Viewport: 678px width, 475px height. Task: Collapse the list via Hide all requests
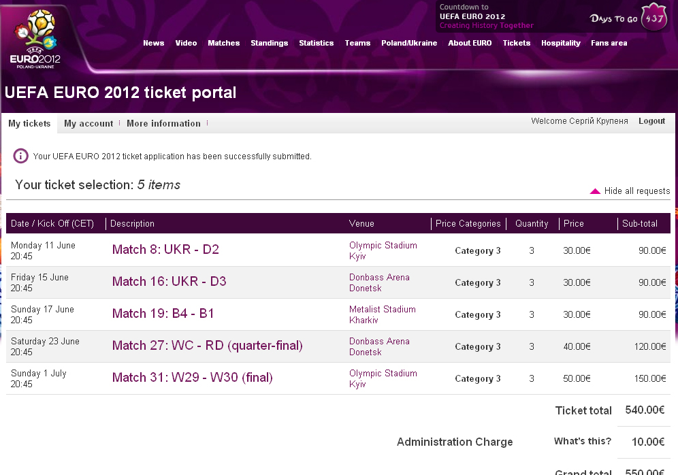[x=636, y=191]
